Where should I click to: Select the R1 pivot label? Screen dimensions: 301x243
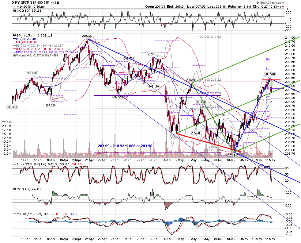[268, 68]
